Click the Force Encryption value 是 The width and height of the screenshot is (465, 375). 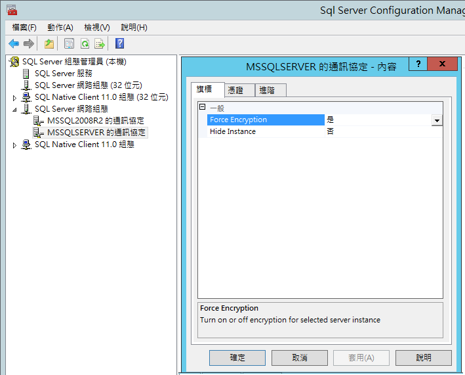pos(331,120)
